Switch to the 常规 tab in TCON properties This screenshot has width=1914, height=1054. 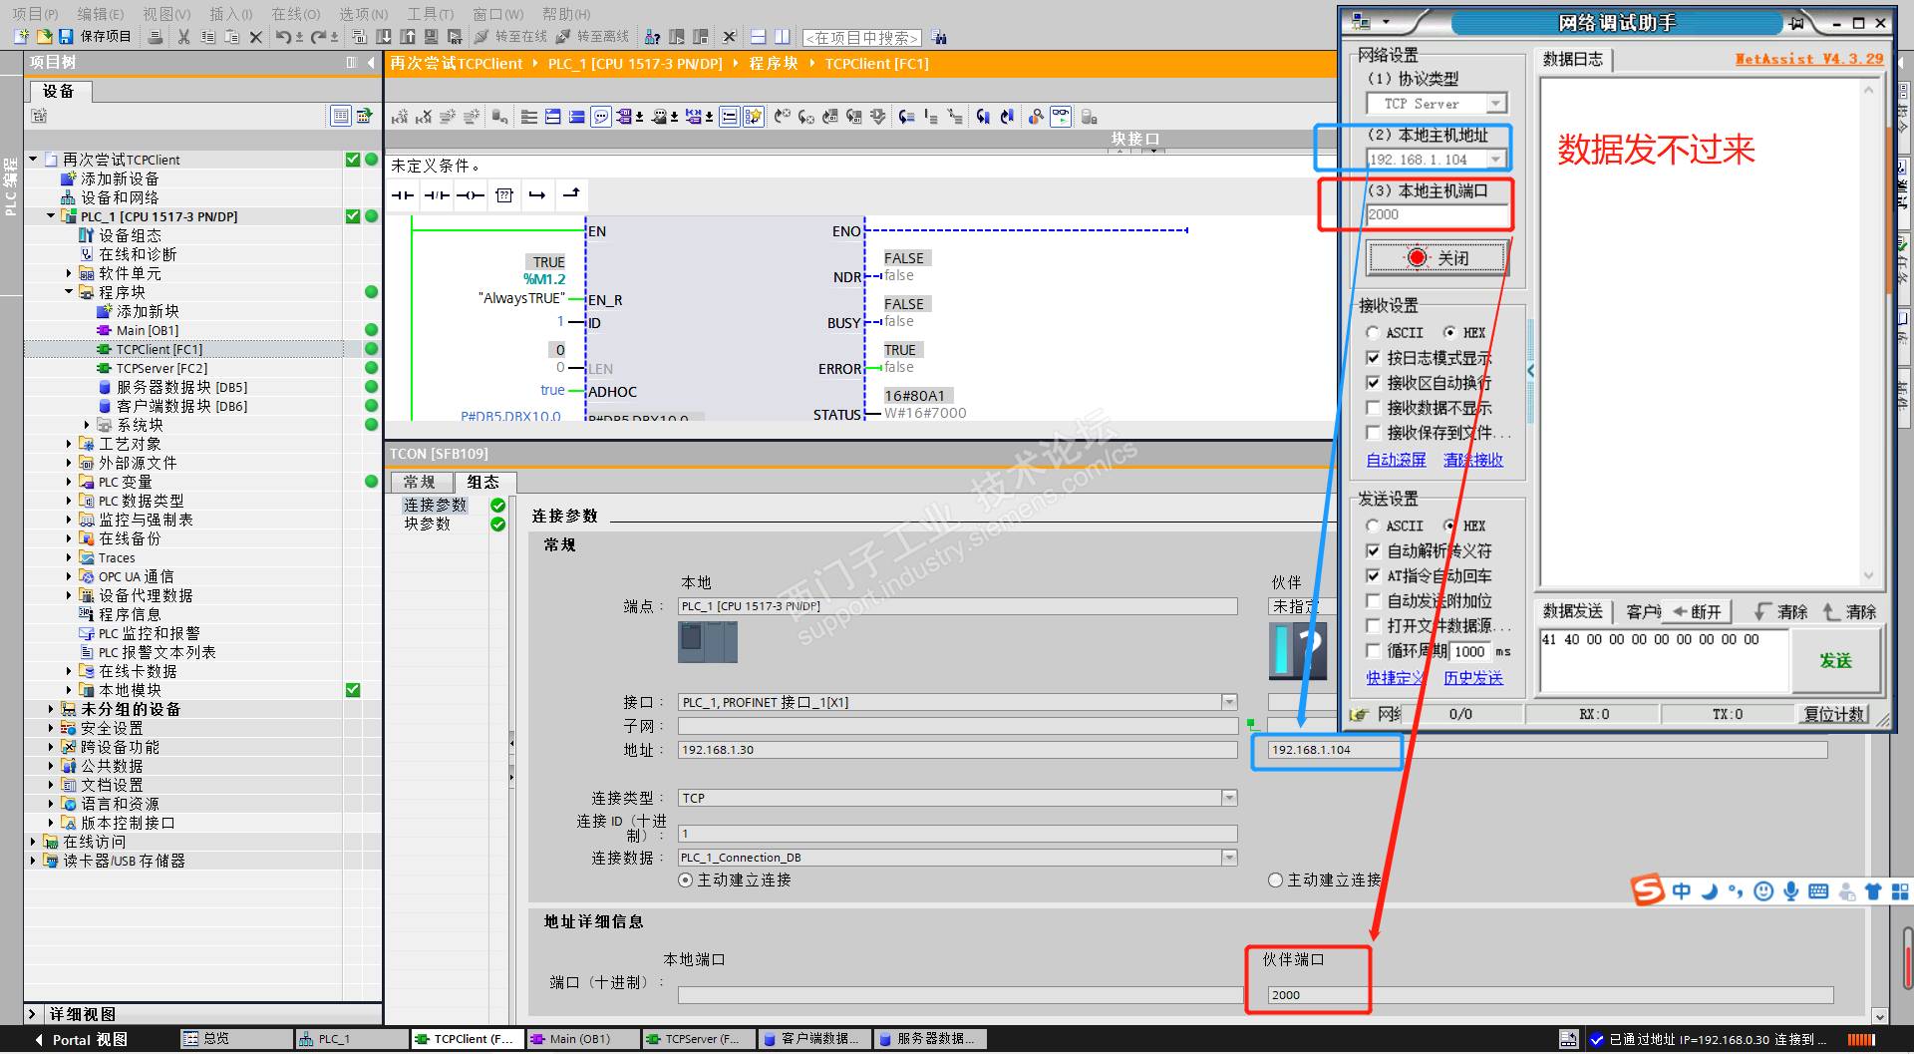(x=420, y=482)
